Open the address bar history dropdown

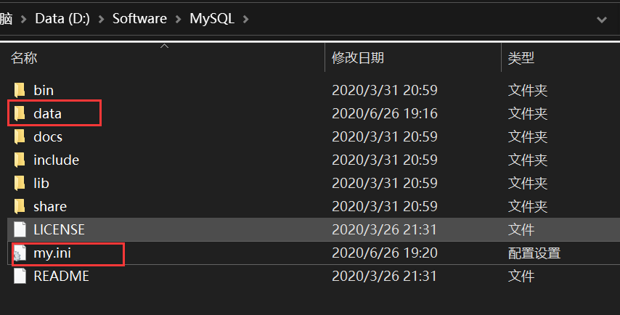[602, 19]
